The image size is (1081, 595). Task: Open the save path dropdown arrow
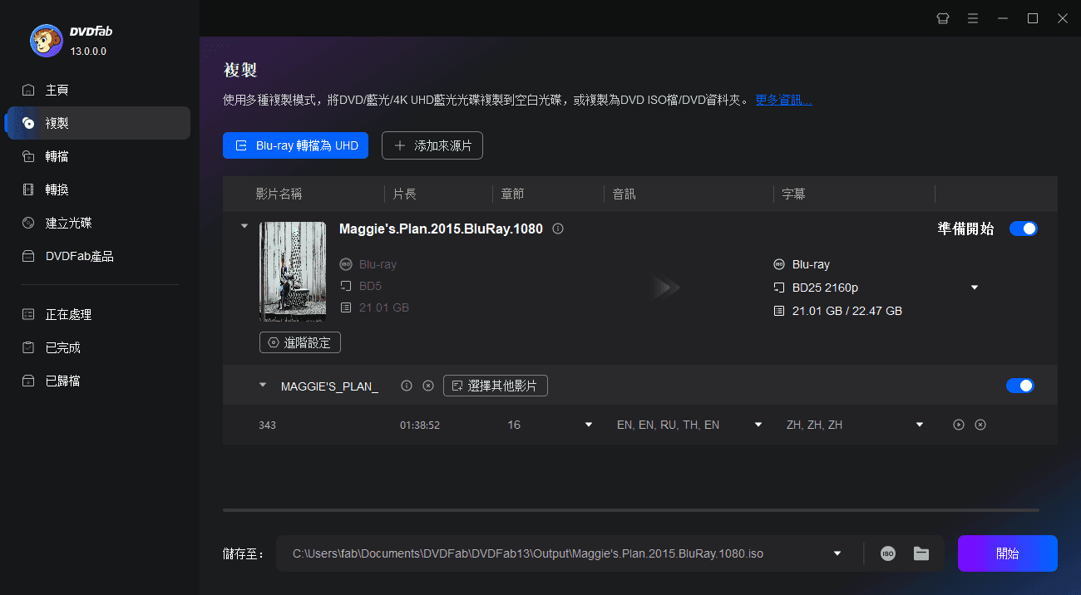click(x=837, y=553)
